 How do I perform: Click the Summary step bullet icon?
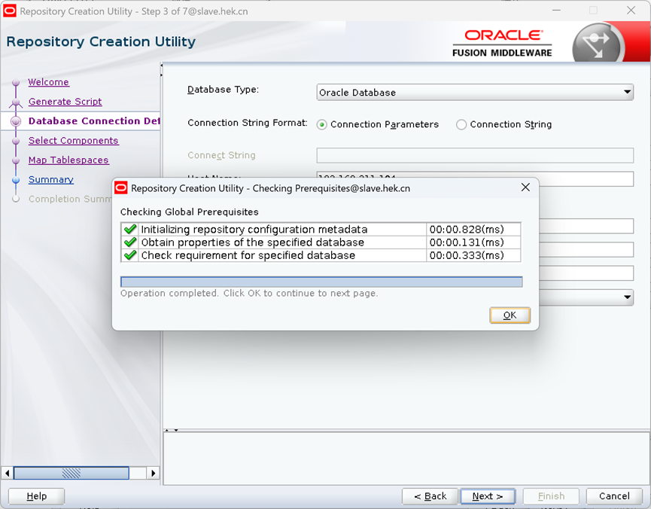click(x=16, y=180)
